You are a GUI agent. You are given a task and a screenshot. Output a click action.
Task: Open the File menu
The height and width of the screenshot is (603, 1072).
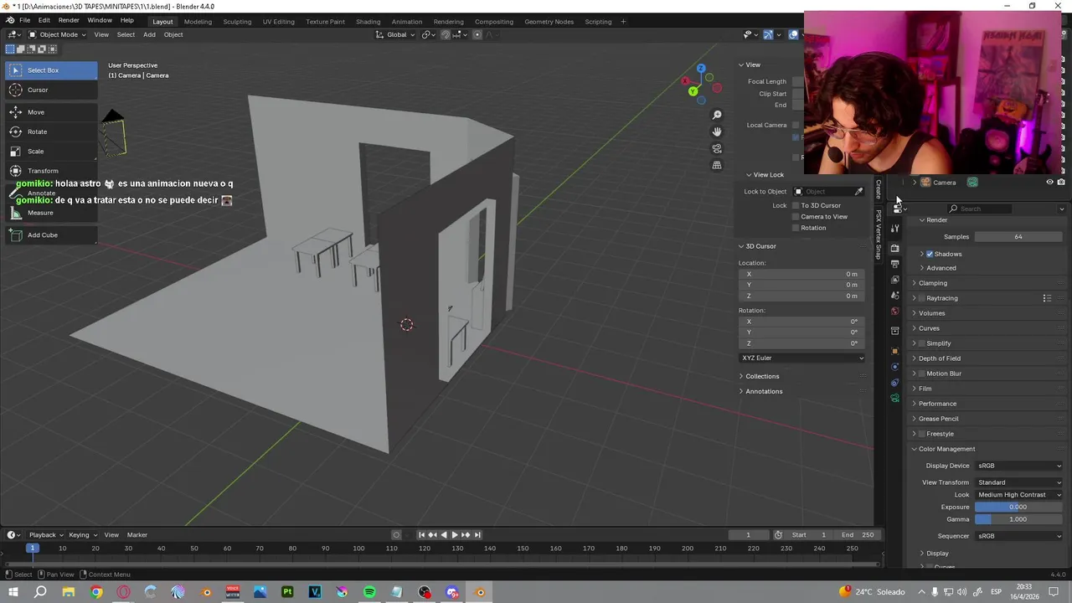pyautogui.click(x=24, y=20)
